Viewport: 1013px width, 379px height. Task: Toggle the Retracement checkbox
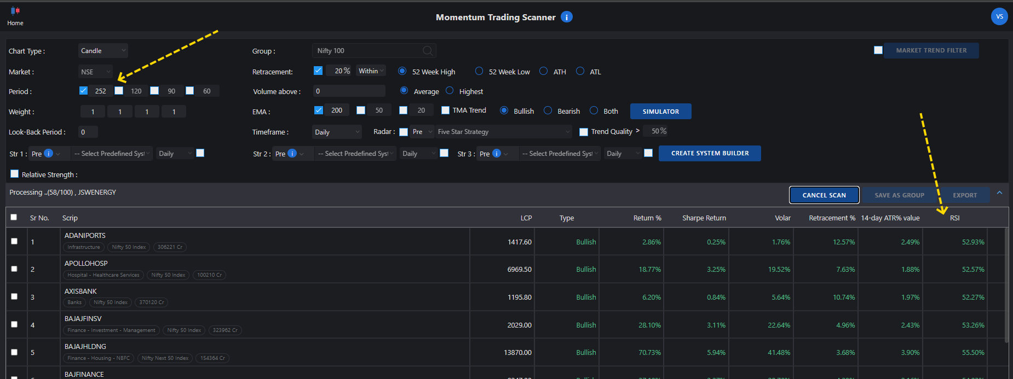pos(318,71)
